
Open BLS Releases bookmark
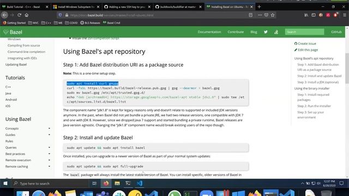(90, 23)
